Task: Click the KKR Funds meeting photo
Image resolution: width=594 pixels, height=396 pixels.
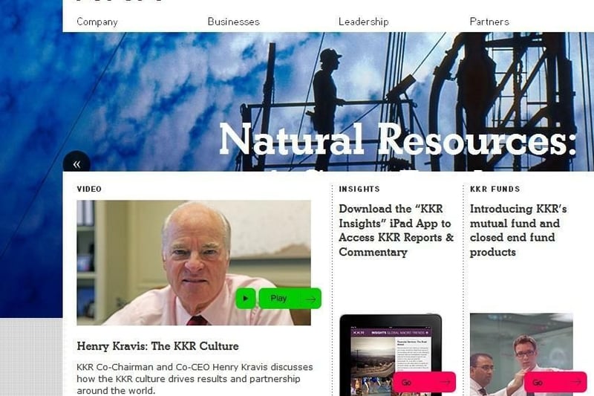Action: [x=521, y=354]
